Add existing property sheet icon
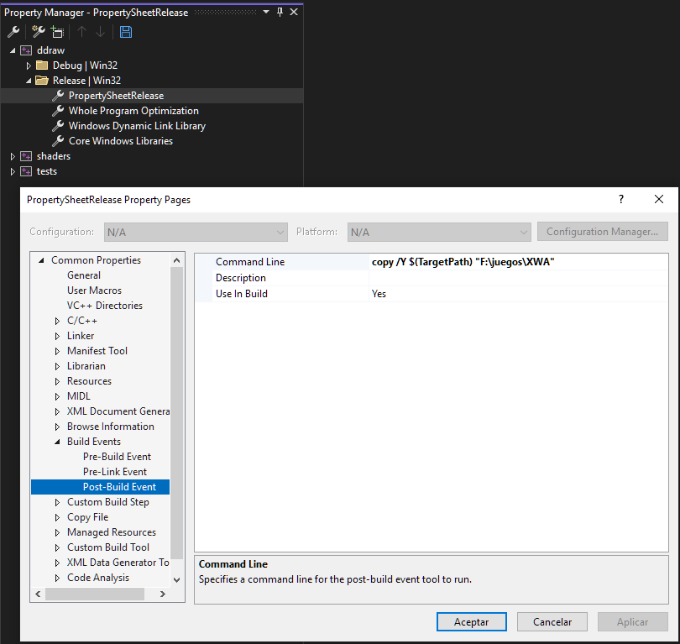This screenshot has width=680, height=644. 57,32
